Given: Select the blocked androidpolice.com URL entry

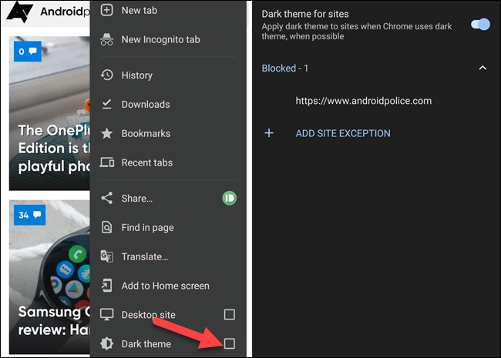Looking at the screenshot, I should (x=363, y=101).
